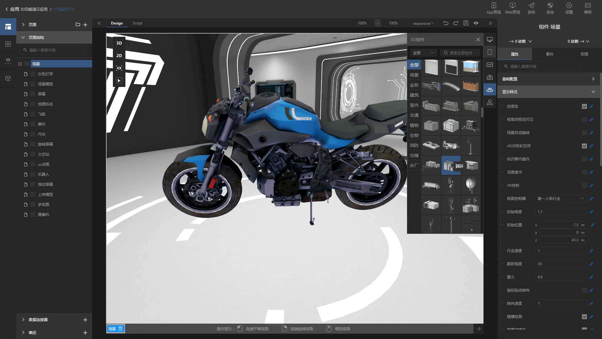602x339 pixels.
Task: Collapse 显示样式 section
Action: coord(549,92)
